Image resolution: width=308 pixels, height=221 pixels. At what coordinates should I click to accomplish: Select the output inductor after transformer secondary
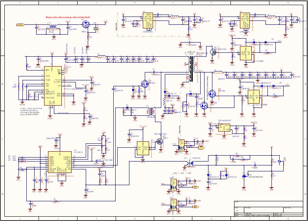(x=218, y=72)
